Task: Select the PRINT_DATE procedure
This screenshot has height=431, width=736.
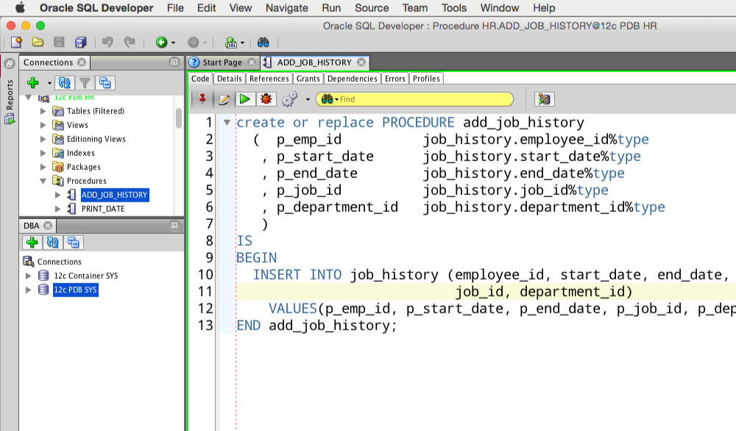Action: click(103, 209)
